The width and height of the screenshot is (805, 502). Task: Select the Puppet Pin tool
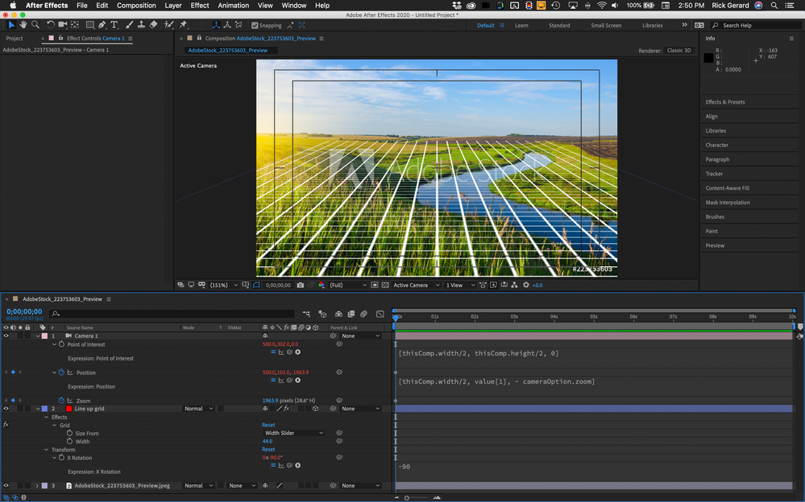click(183, 25)
